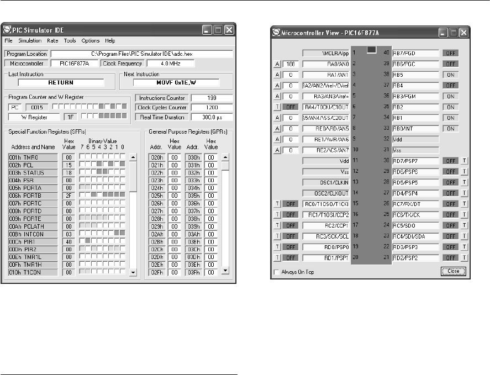Click the A button for RE0/RD/AN5 pin
This screenshot has height=375, width=490.
[277, 129]
